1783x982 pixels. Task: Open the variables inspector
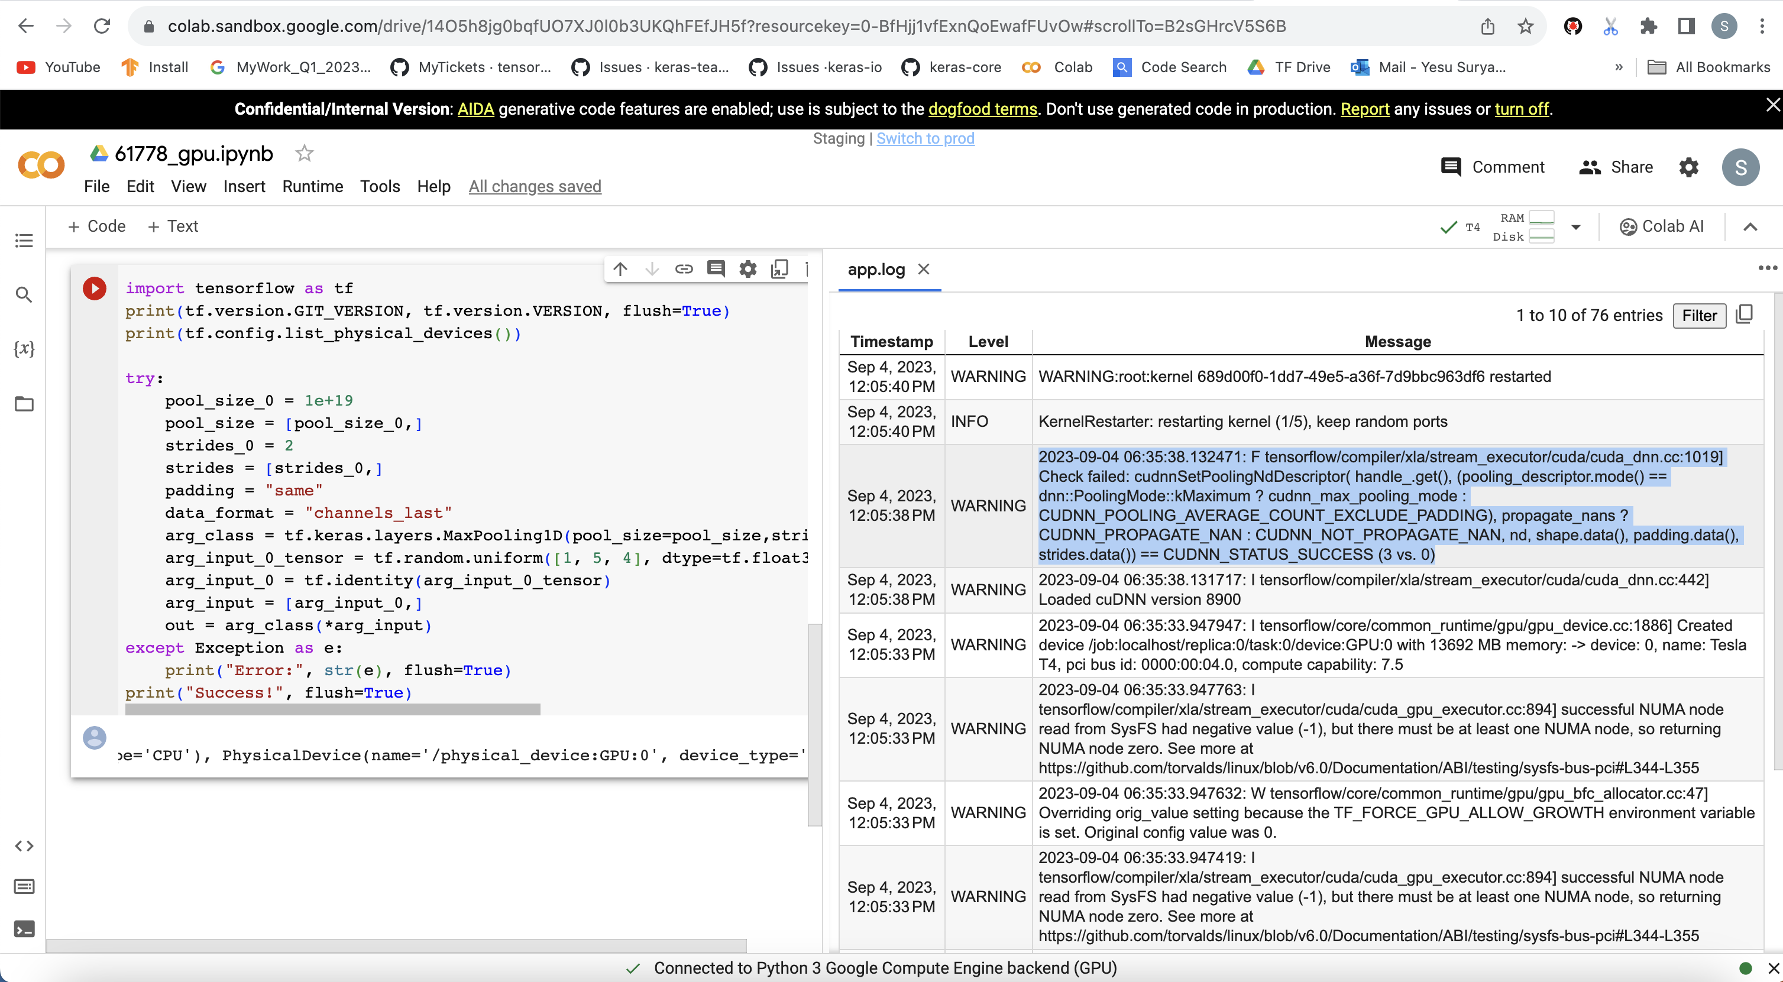click(x=24, y=349)
